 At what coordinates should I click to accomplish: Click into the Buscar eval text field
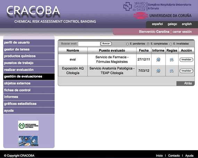click(x=89, y=44)
